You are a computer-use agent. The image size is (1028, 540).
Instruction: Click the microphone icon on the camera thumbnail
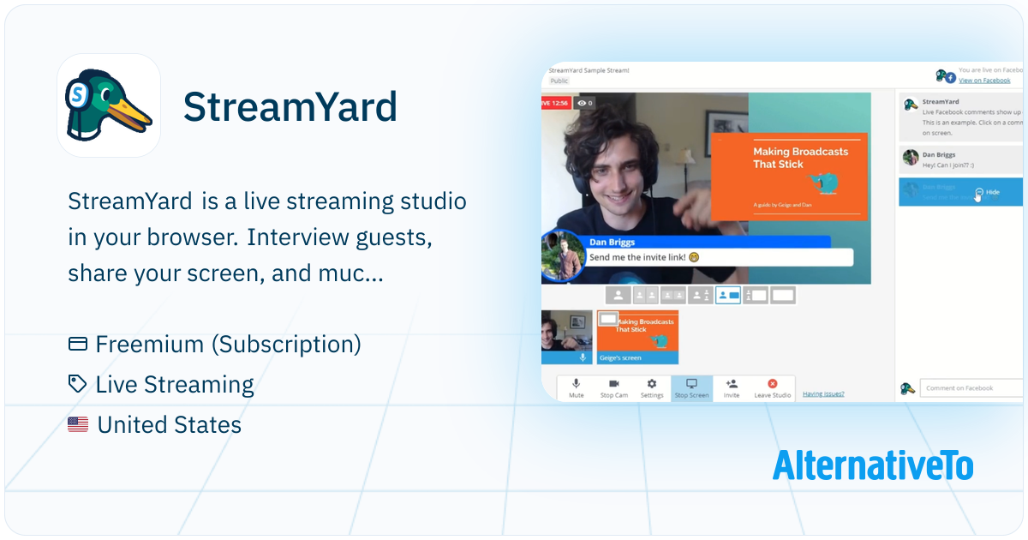pos(583,357)
